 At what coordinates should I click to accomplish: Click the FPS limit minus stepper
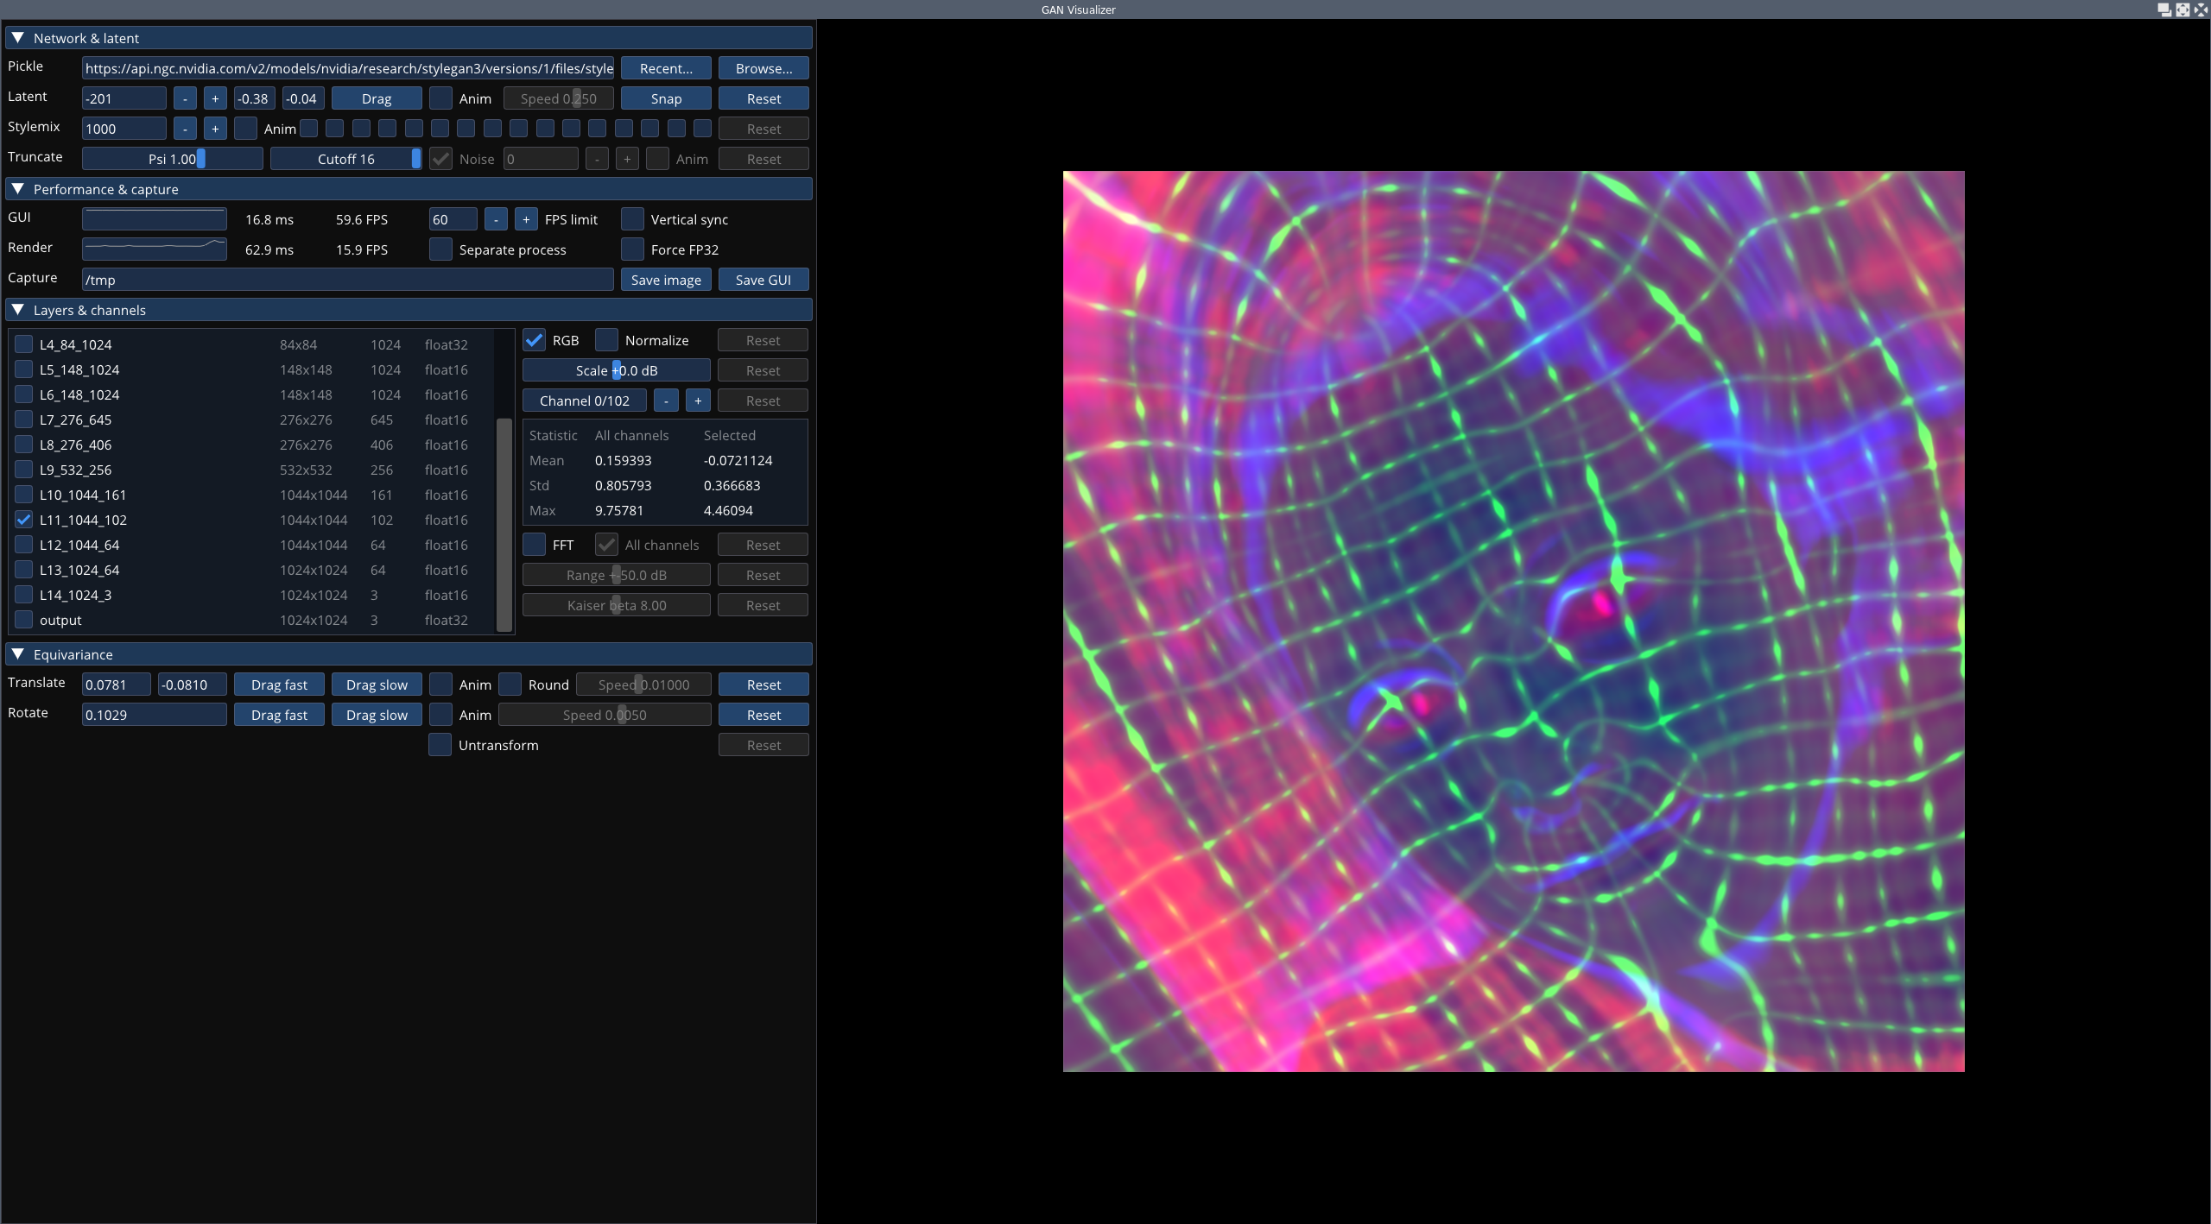point(495,218)
